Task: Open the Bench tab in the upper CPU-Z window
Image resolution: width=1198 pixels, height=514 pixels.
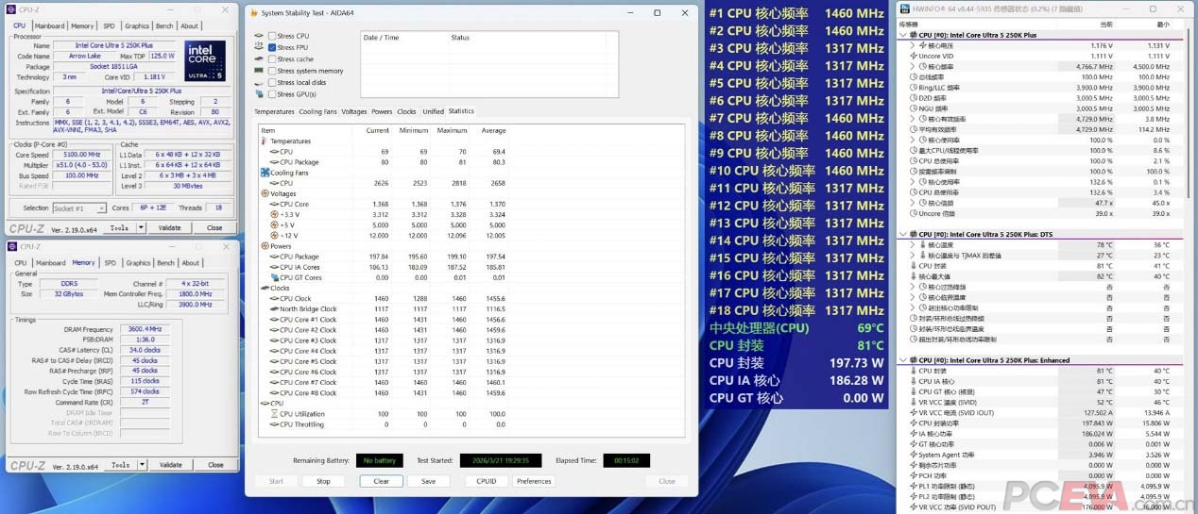Action: 164,26
